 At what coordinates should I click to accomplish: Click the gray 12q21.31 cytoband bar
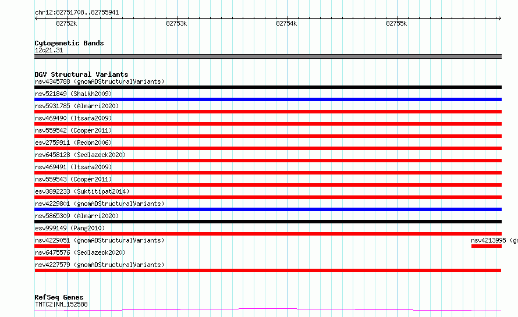pyautogui.click(x=268, y=56)
